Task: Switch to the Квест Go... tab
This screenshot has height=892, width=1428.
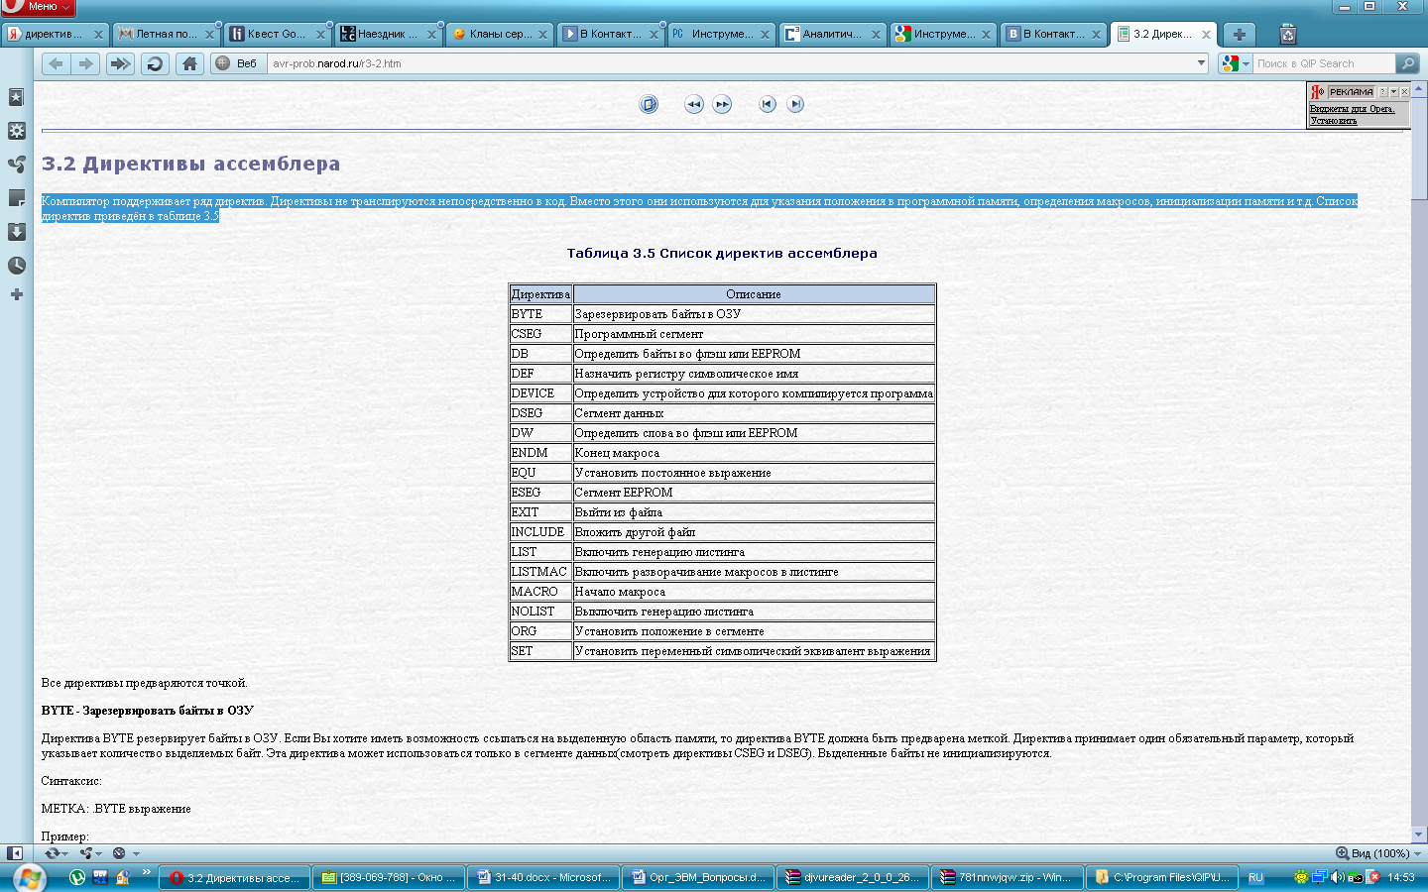Action: pyautogui.click(x=278, y=34)
